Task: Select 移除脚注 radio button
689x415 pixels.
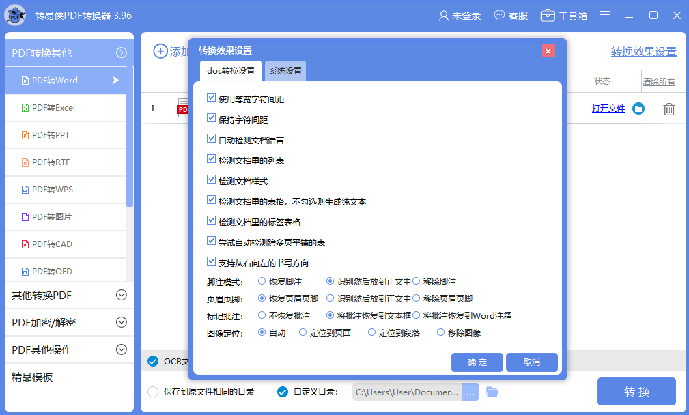Action: tap(416, 281)
